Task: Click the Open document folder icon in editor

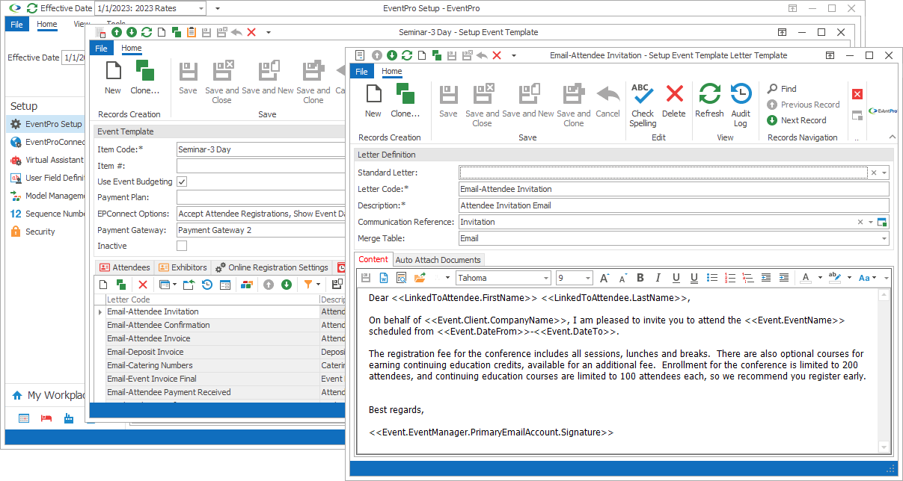Action: click(x=420, y=278)
